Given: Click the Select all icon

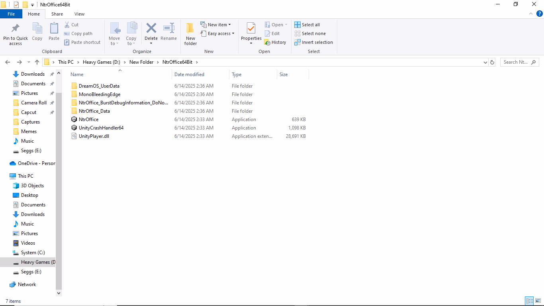Looking at the screenshot, I should (x=297, y=25).
